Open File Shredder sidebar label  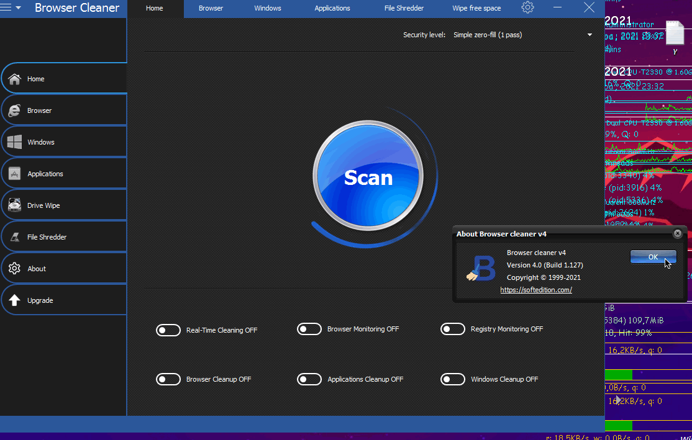pos(47,237)
